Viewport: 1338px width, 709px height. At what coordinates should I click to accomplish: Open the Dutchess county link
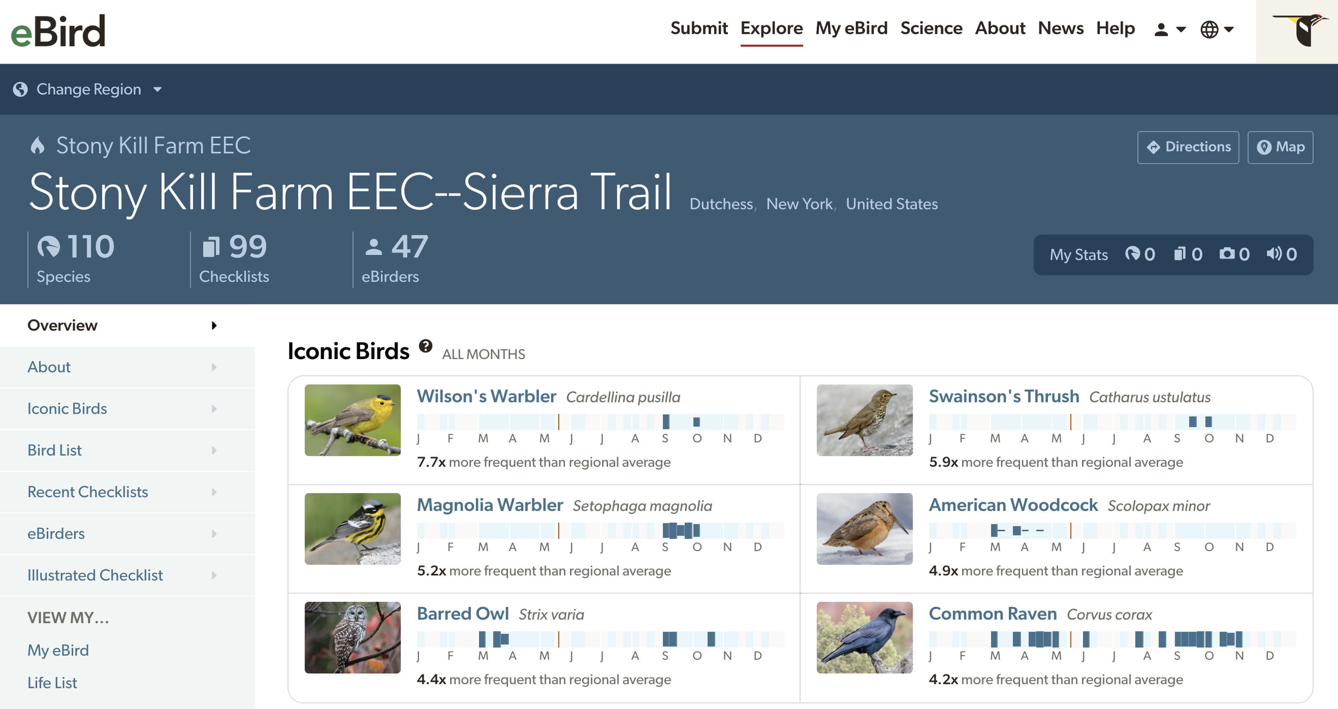[x=721, y=204]
